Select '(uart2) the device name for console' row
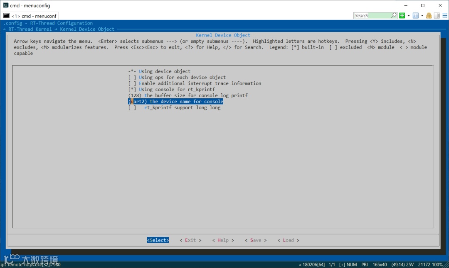 click(175, 101)
